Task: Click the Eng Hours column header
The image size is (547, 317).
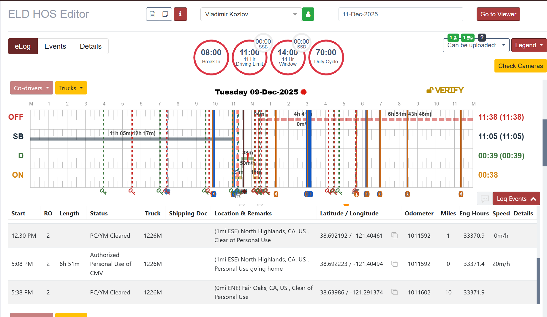Action: (474, 213)
